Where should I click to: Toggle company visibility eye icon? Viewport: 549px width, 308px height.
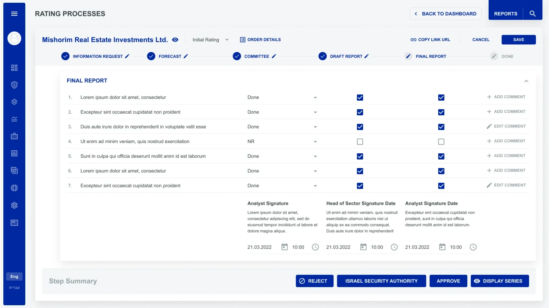pos(175,40)
